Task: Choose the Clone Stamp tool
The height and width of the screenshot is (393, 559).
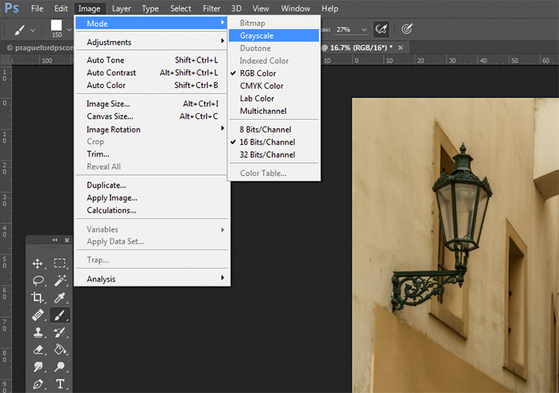Action: (x=38, y=333)
